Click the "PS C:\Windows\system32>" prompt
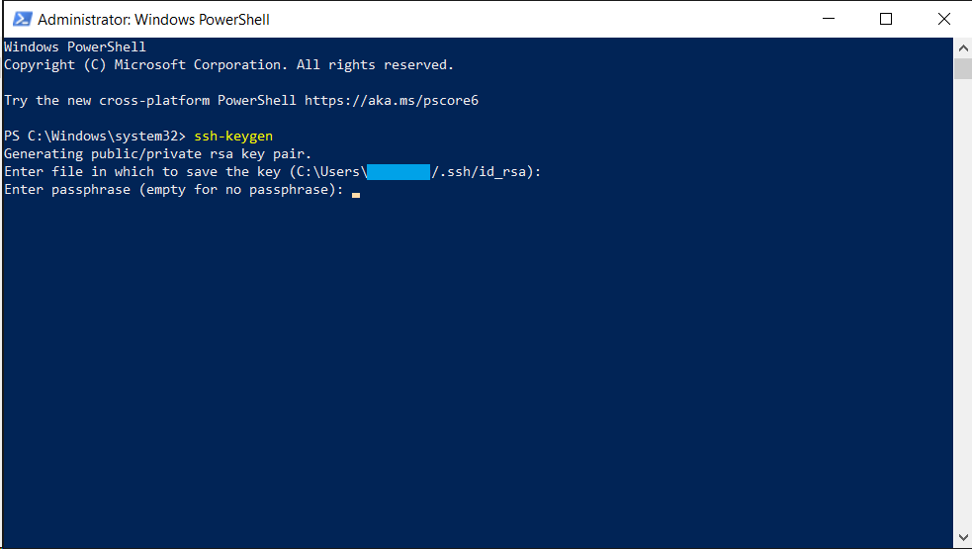Image resolution: width=972 pixels, height=549 pixels. 95,137
